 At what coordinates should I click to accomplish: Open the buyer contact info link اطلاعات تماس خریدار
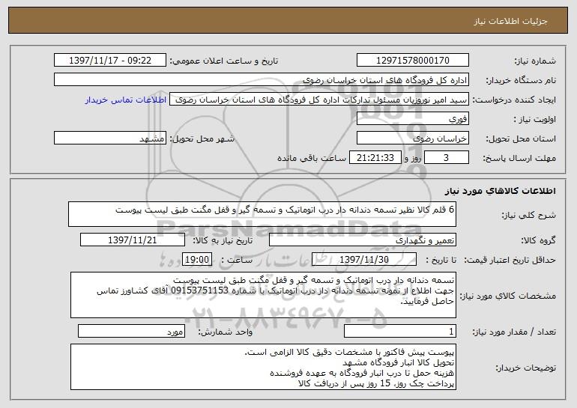[x=126, y=100]
